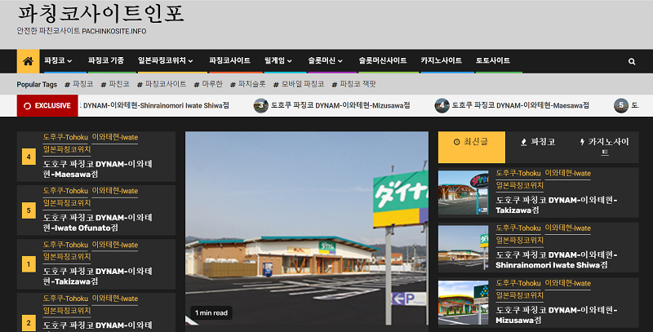Expand the 슬롯머신 menu chevron

click(x=340, y=61)
